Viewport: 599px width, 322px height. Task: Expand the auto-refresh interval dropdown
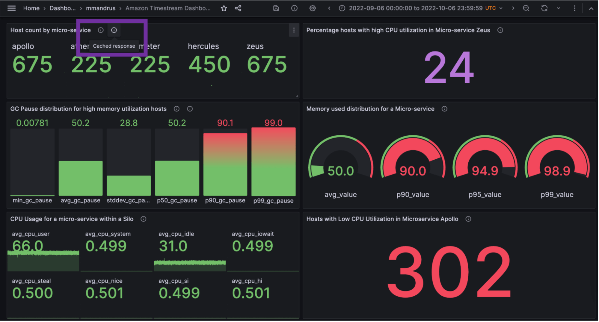tap(558, 8)
